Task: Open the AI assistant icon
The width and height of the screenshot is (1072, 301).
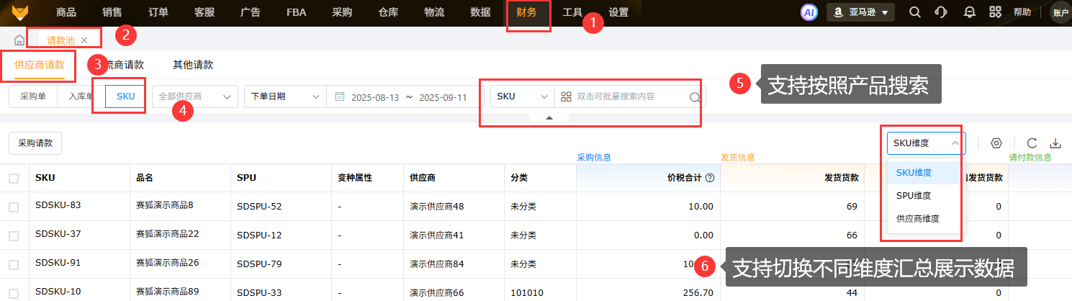Action: point(808,12)
